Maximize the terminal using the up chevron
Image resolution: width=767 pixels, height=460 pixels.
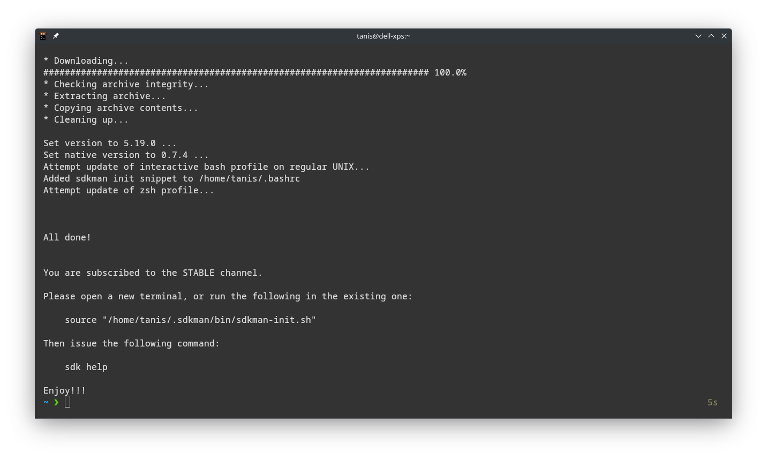[711, 36]
